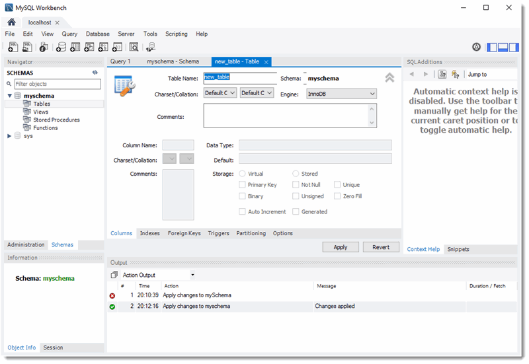Open the home screen tab icon
Viewport: 529px width, 364px height.
coord(11,22)
